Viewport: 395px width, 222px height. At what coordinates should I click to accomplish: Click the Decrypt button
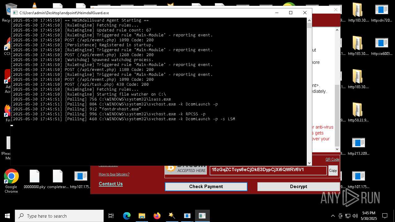click(x=298, y=187)
